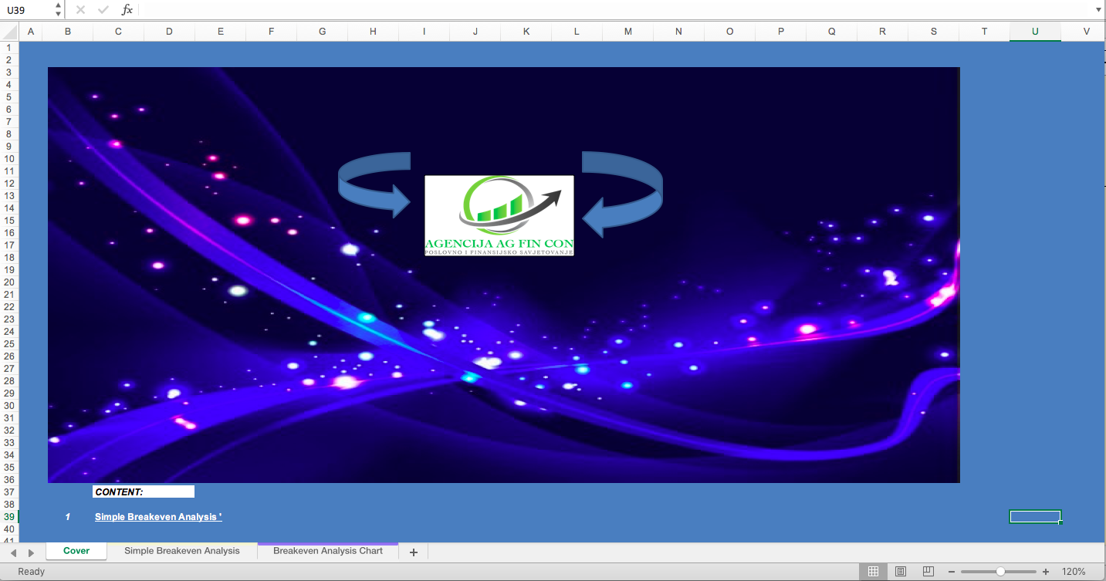Click the right curved blue arrow shape
This screenshot has width=1106, height=581.
[622, 194]
